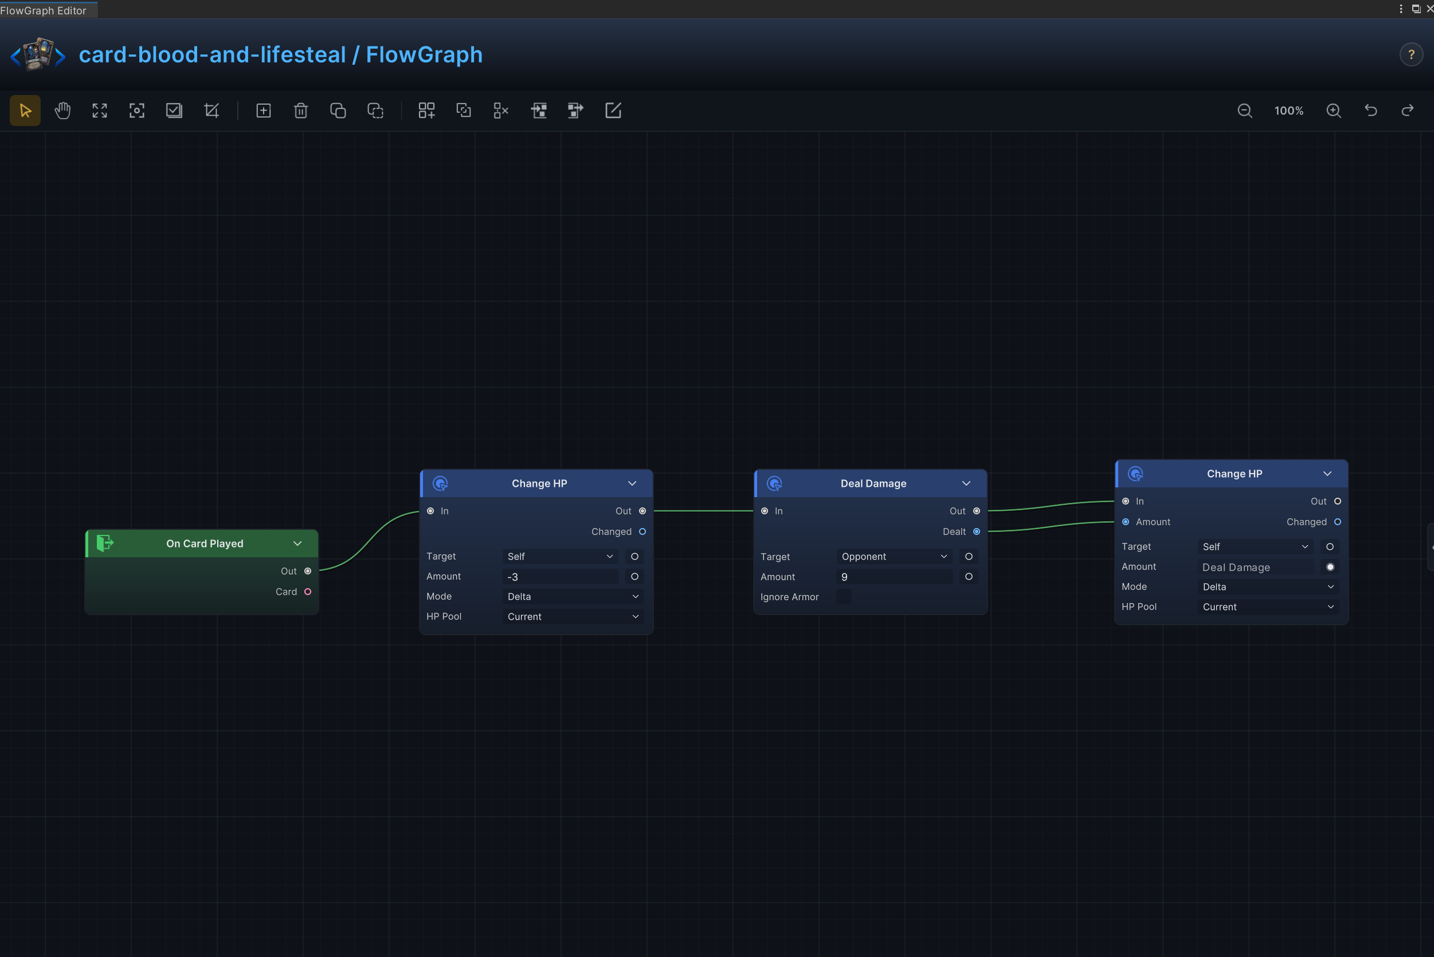Activate the hand pan tool
1434x957 pixels.
62,111
